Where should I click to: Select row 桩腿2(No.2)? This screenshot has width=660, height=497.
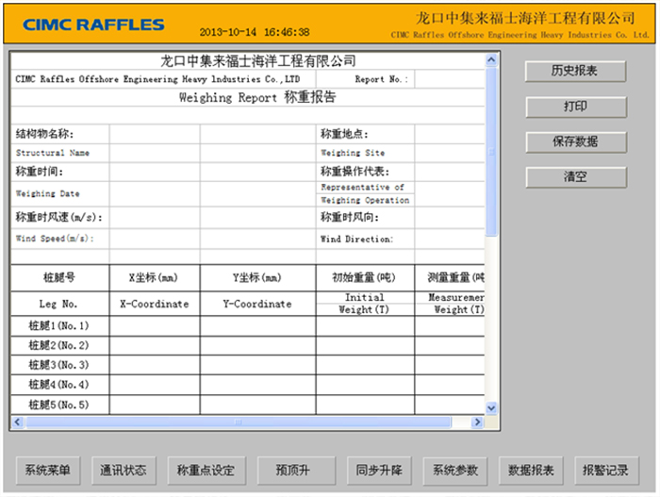pos(247,345)
